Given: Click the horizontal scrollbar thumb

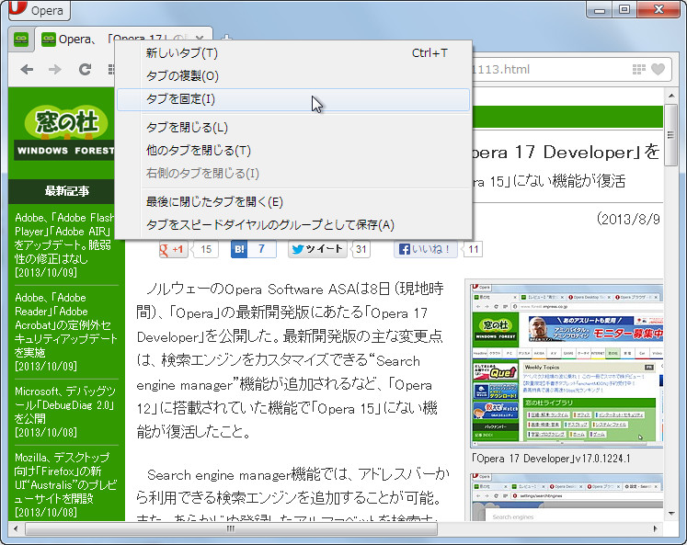Looking at the screenshot, I should (232, 528).
